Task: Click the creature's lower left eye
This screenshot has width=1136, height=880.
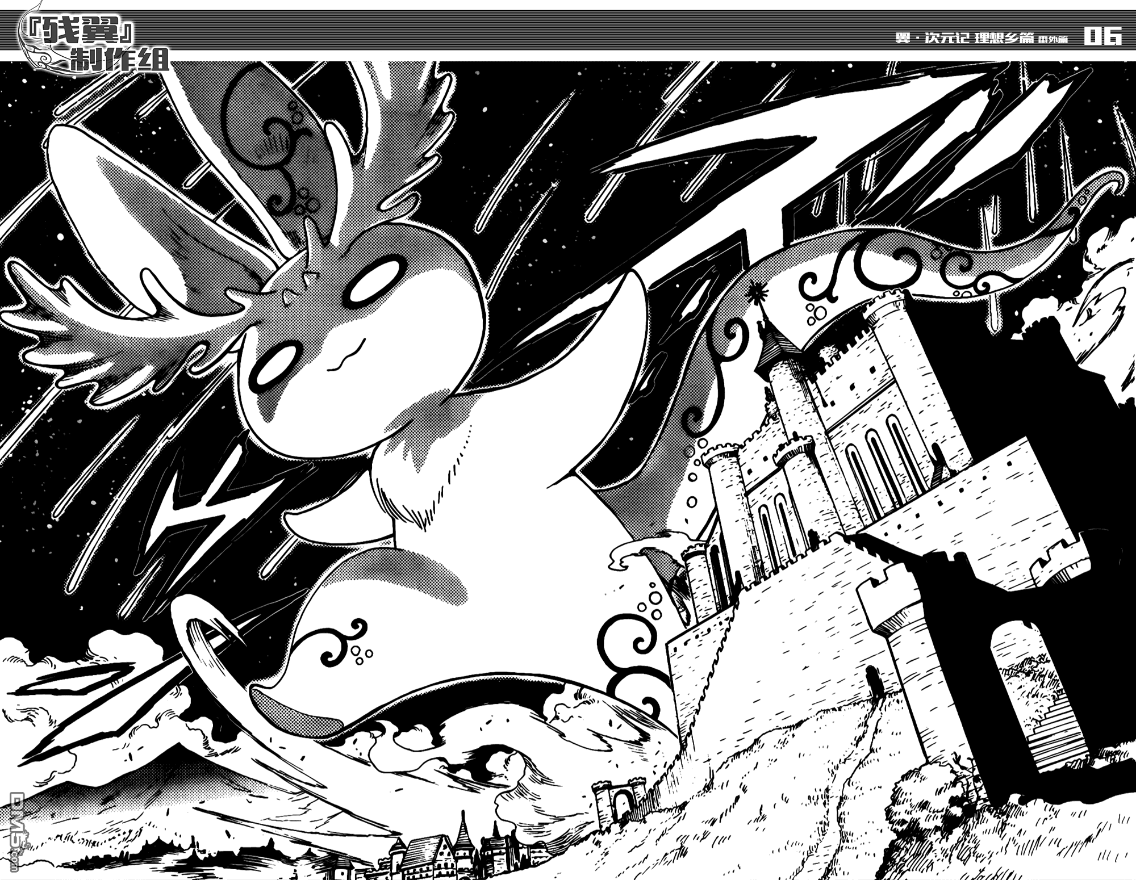Action: 275,364
